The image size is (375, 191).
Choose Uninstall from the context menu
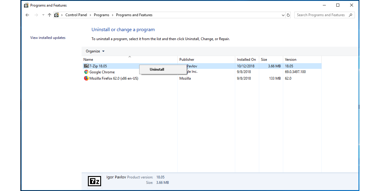[x=157, y=69]
